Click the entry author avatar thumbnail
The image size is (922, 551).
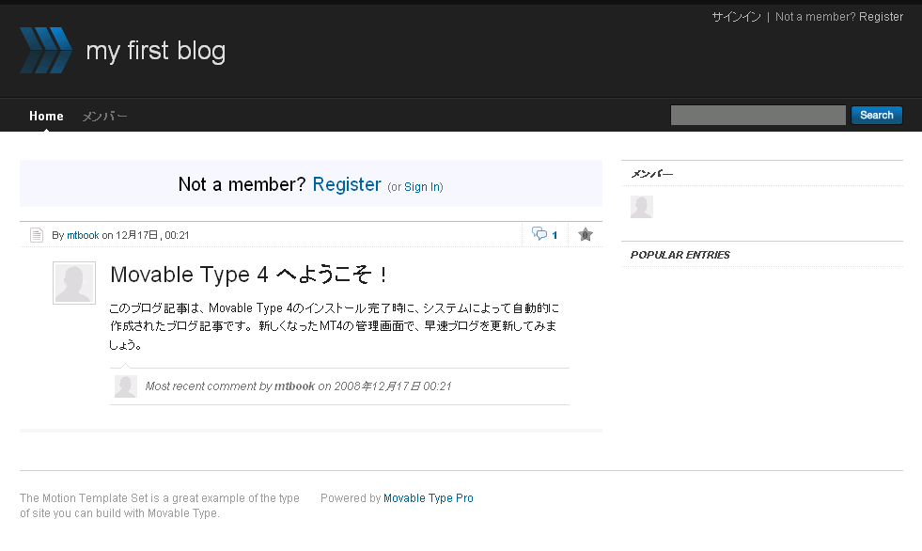tap(74, 283)
